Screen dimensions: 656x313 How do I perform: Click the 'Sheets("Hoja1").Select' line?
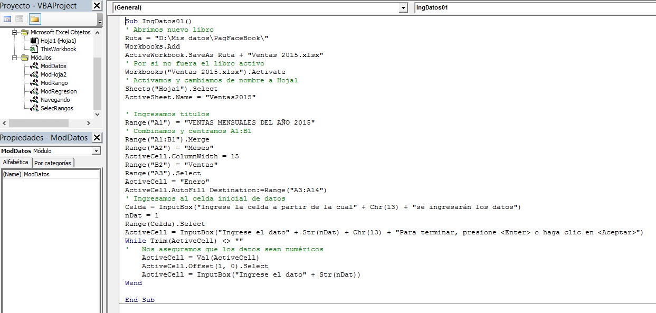[x=171, y=89]
